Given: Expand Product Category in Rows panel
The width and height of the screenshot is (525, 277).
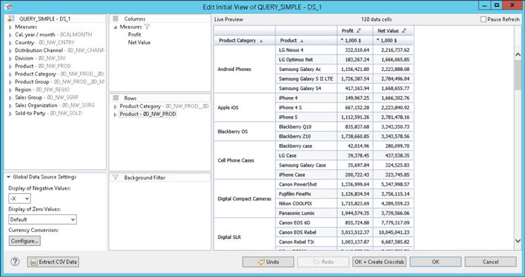Looking at the screenshot, I should (115, 107).
